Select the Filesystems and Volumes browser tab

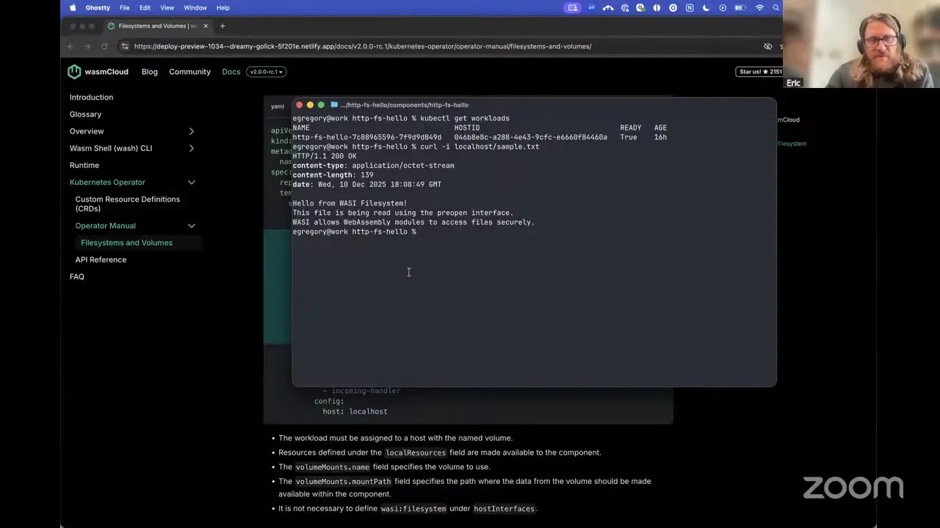coord(157,26)
